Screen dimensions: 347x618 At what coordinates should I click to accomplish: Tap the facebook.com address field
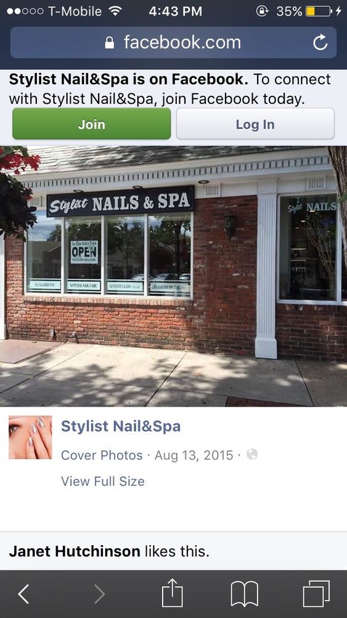173,43
